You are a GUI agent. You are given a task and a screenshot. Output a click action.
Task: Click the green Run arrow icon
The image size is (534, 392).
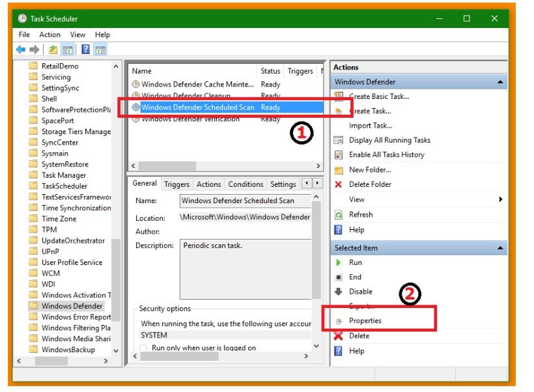(x=338, y=262)
